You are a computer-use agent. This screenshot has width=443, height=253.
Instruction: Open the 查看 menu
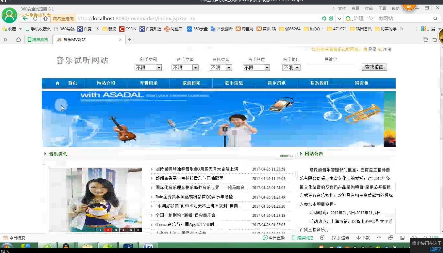coord(355,8)
